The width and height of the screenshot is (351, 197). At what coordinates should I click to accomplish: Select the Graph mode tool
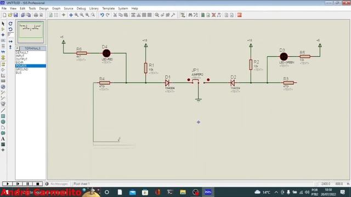tap(3, 76)
